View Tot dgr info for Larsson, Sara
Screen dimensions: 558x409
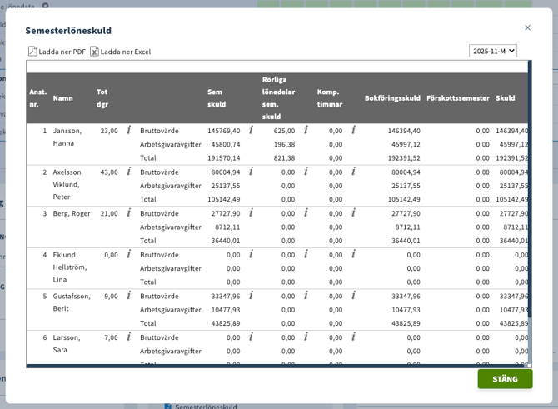[x=129, y=337]
